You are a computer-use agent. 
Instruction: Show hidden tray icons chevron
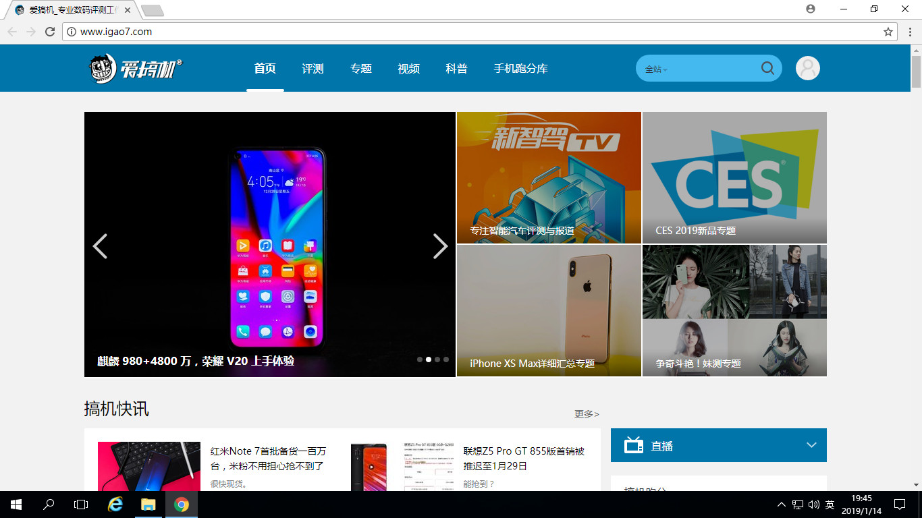[x=782, y=505]
